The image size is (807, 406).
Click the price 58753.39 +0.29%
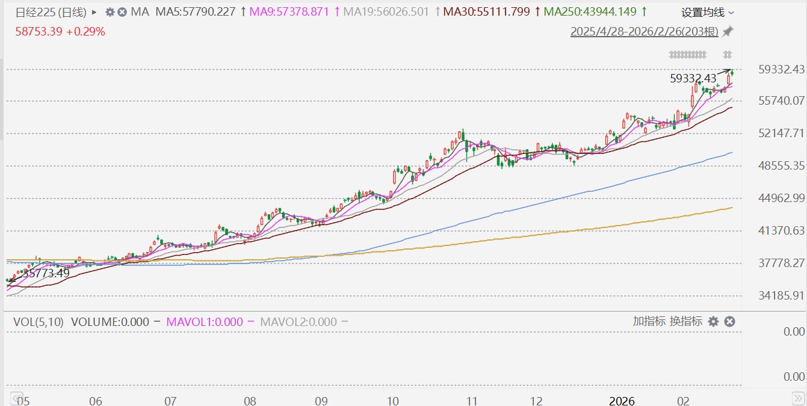pyautogui.click(x=60, y=31)
